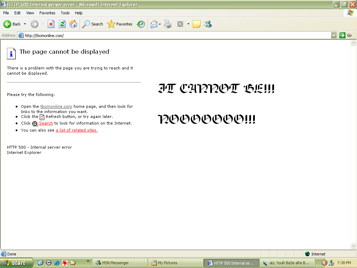Open 'a list of related sites' link
This screenshot has width=357, height=268.
77,130
